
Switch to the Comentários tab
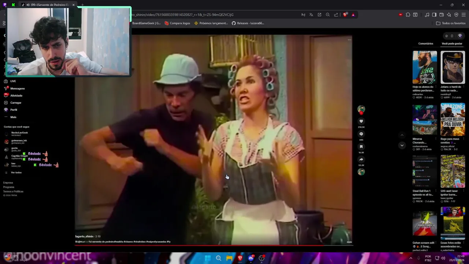(425, 44)
